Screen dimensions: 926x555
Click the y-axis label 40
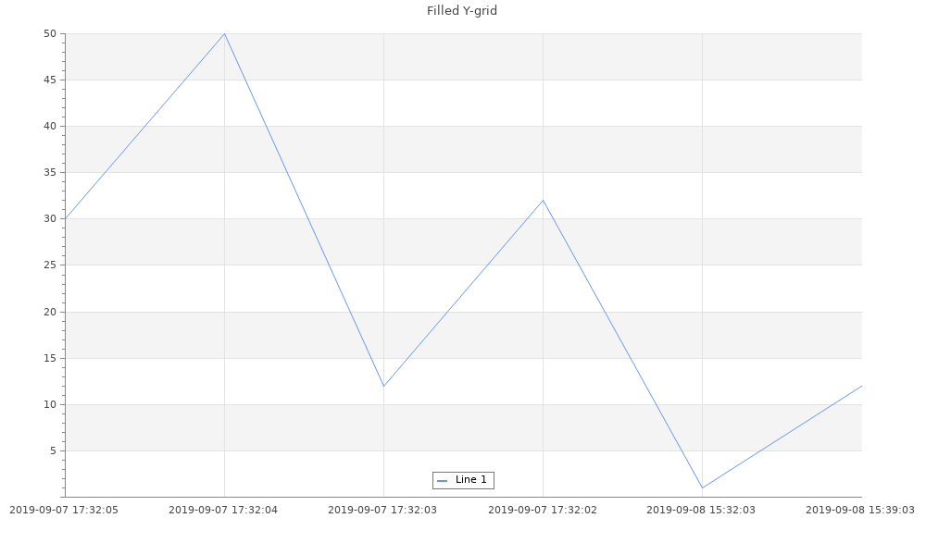50,127
